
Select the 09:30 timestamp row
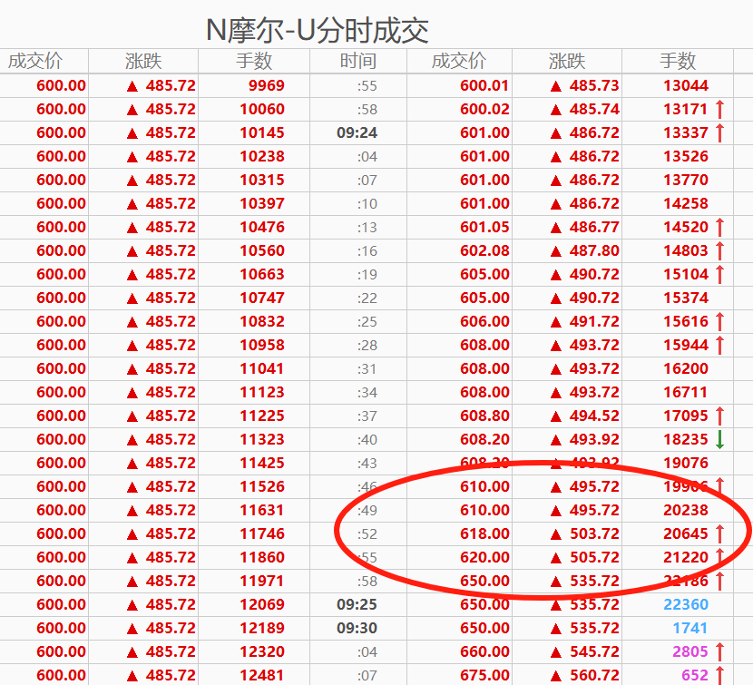click(x=357, y=628)
